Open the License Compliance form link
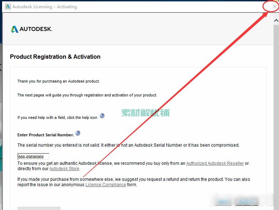 pos(106,185)
